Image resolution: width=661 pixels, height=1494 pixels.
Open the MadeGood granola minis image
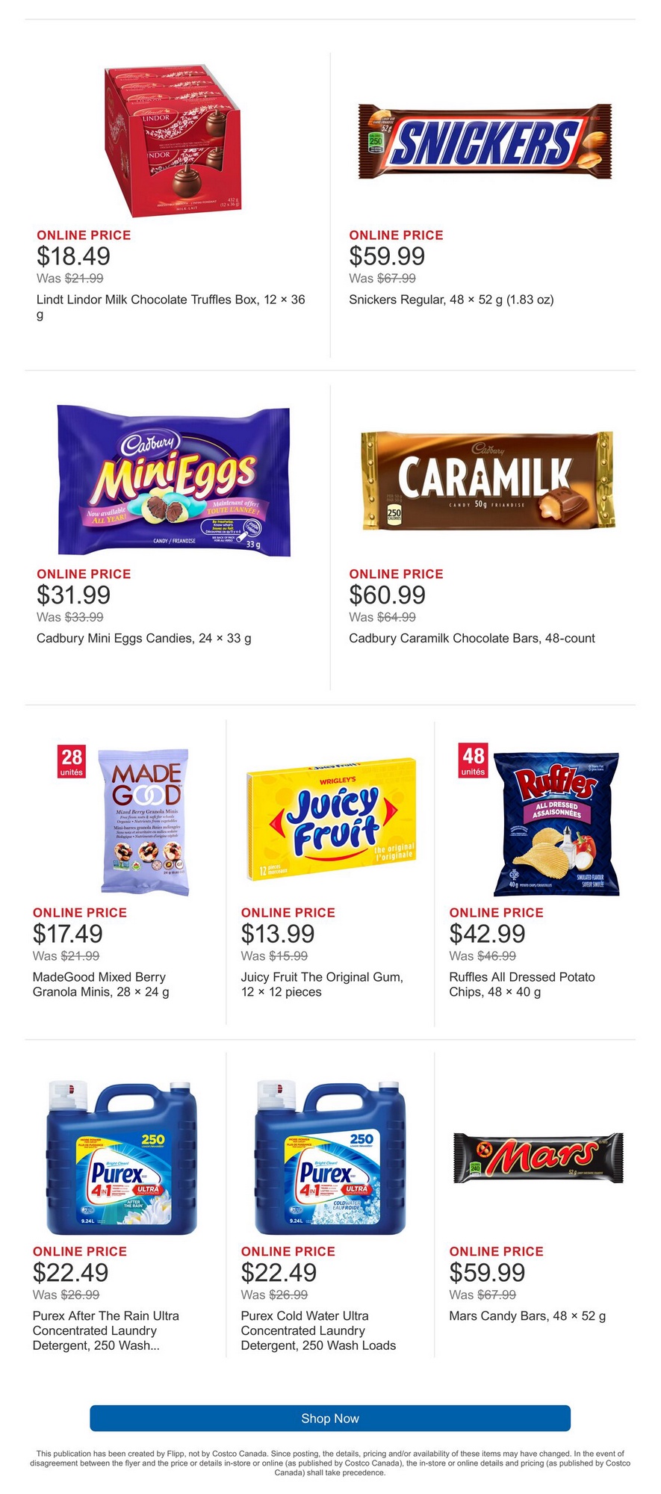click(145, 820)
